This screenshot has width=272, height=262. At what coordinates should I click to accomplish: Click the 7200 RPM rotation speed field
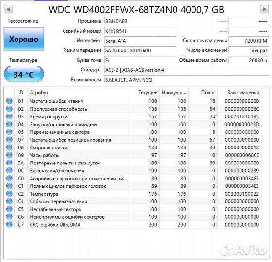click(x=249, y=41)
